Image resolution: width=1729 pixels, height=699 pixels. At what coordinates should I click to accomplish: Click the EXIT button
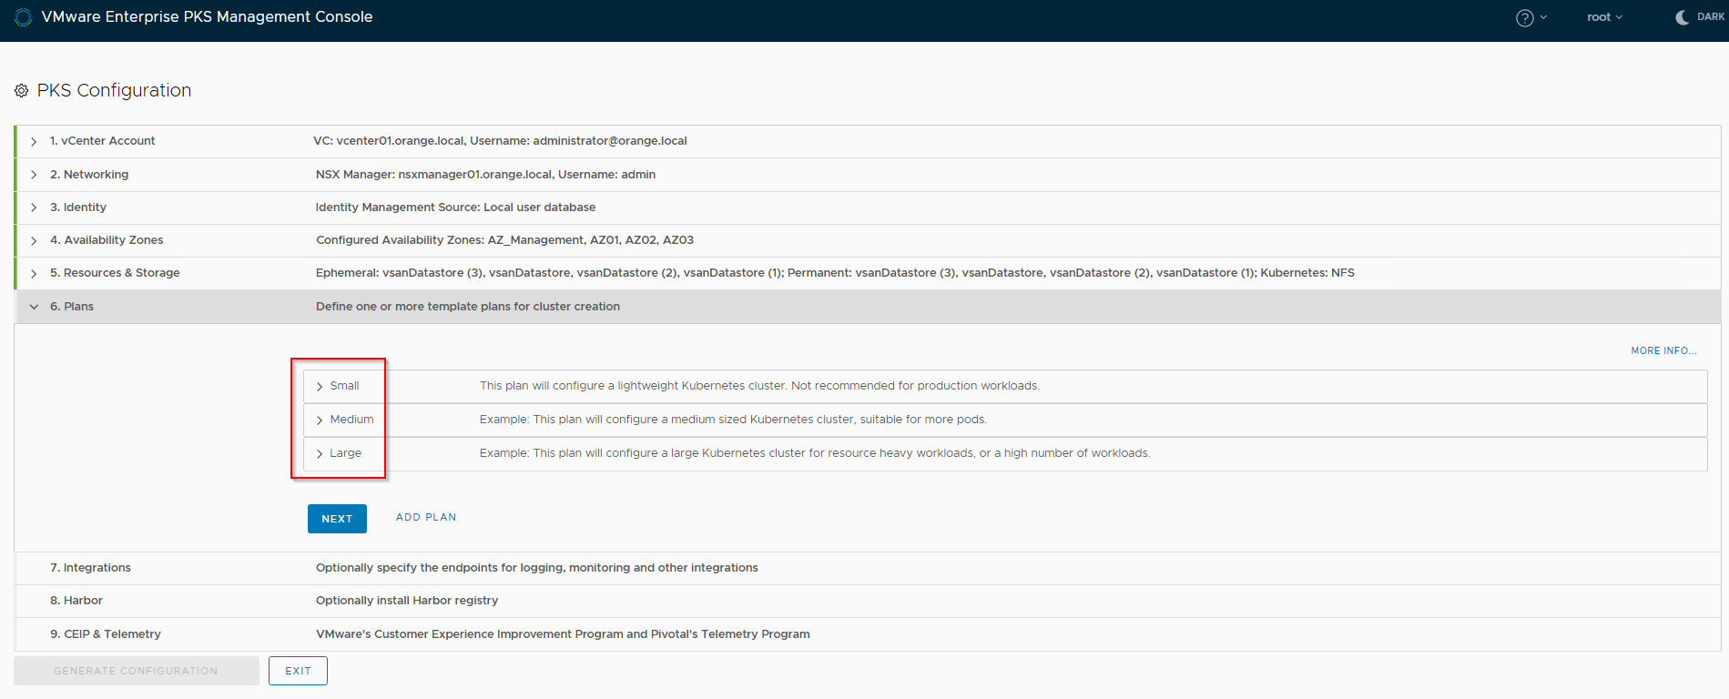coord(298,671)
